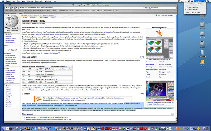Open the Apple menu
Viewport: 211px width, 131px height.
3,1
